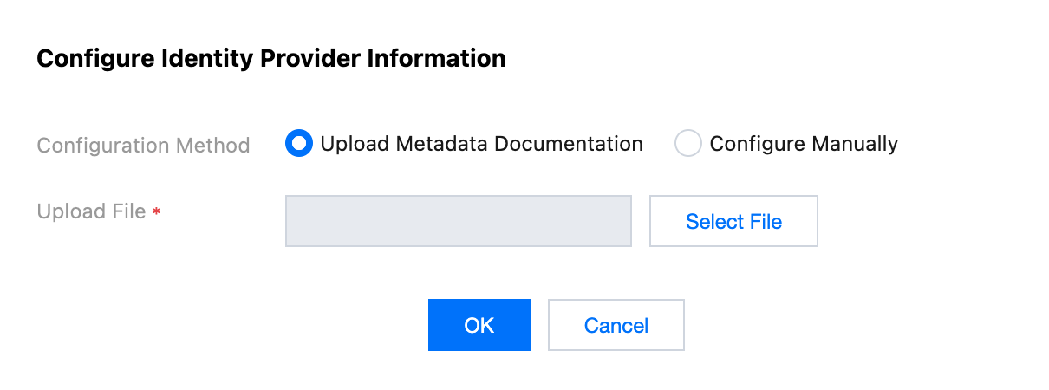Click the greyed Upload File input field

click(458, 221)
